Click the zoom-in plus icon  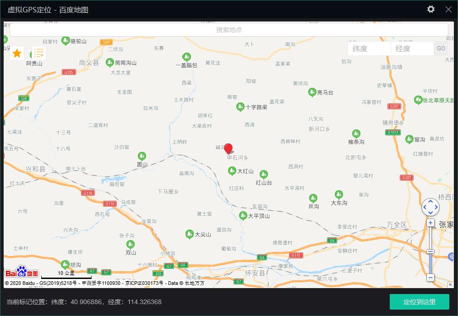[x=431, y=223]
